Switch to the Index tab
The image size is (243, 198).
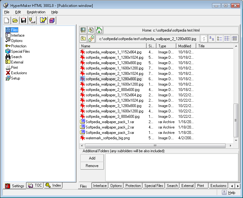[x=53, y=185]
